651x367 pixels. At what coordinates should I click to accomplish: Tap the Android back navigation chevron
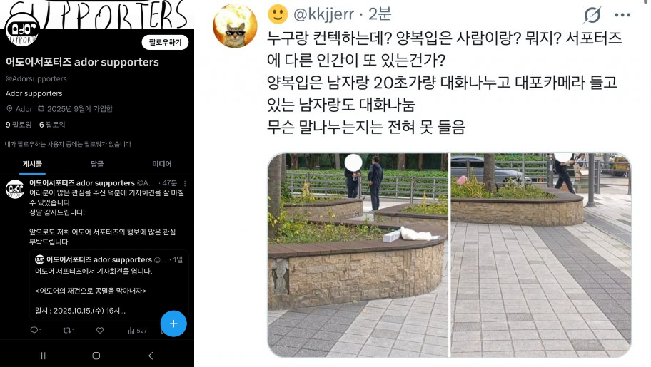point(151,356)
